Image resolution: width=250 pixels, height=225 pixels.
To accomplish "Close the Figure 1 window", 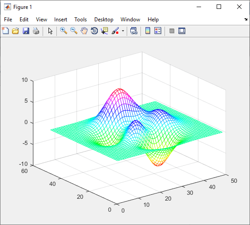I will tap(239, 7).
